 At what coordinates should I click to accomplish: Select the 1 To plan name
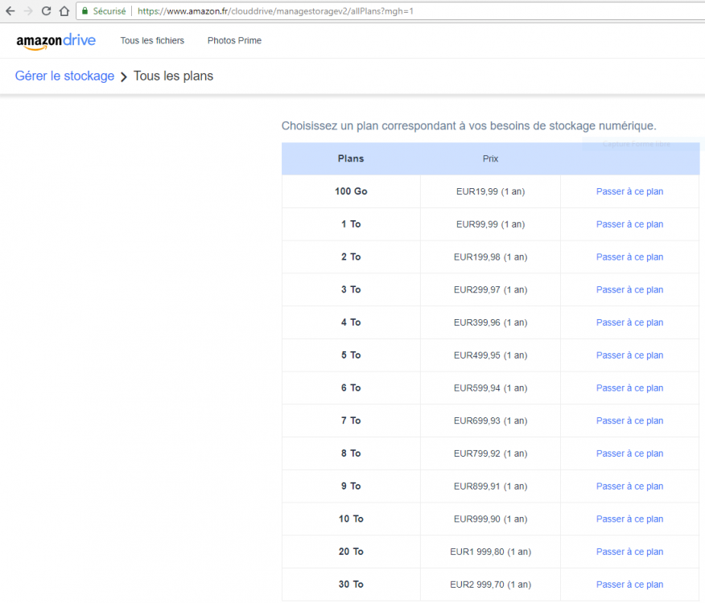pos(351,224)
